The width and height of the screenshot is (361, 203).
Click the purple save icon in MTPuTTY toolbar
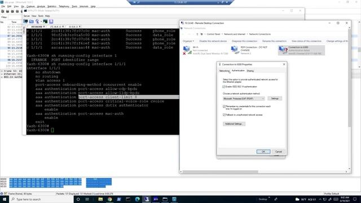(x=51, y=21)
